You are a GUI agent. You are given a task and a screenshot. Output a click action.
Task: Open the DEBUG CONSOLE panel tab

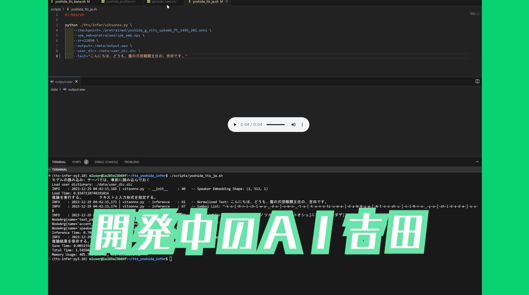click(106, 162)
